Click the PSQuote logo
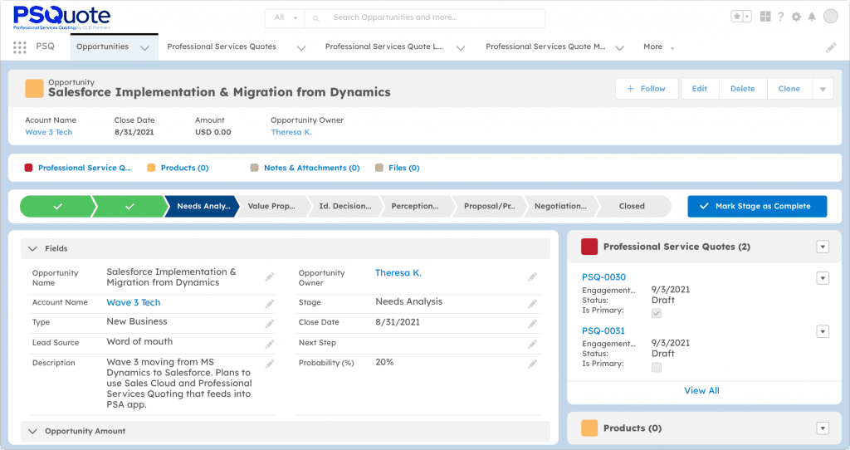Screen dimensions: 850x450 [61, 17]
